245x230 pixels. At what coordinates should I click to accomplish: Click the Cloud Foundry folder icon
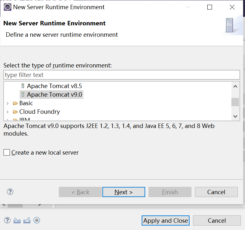click(15, 112)
